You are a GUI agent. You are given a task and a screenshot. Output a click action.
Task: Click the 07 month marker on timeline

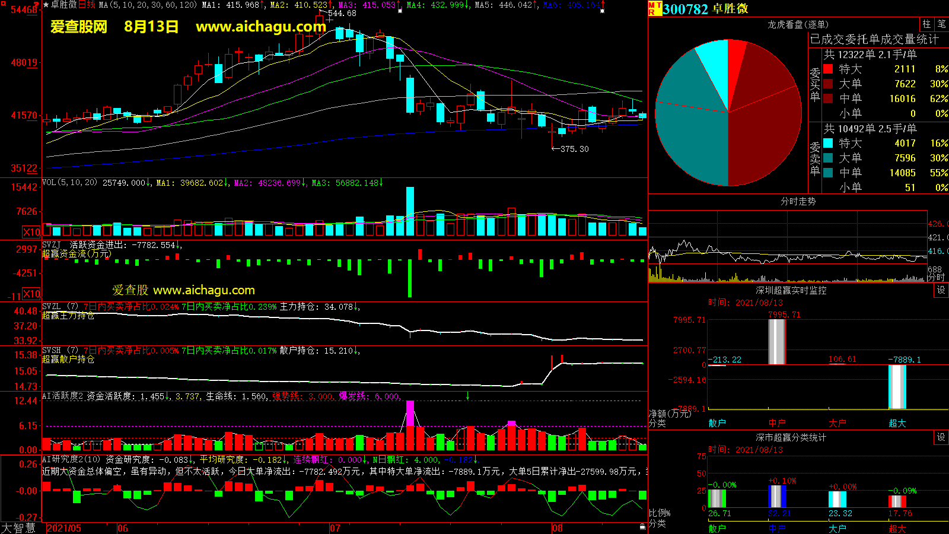pyautogui.click(x=335, y=528)
